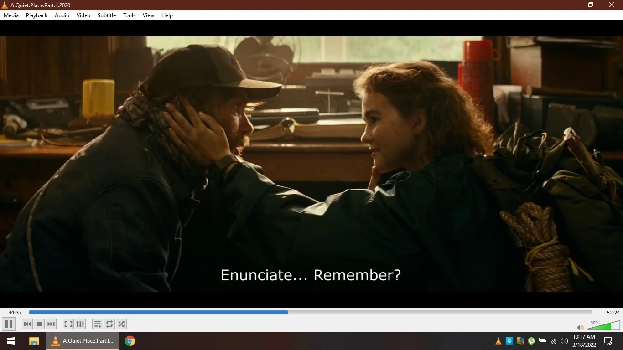
Task: Open the Subtitle menu
Action: tap(107, 15)
